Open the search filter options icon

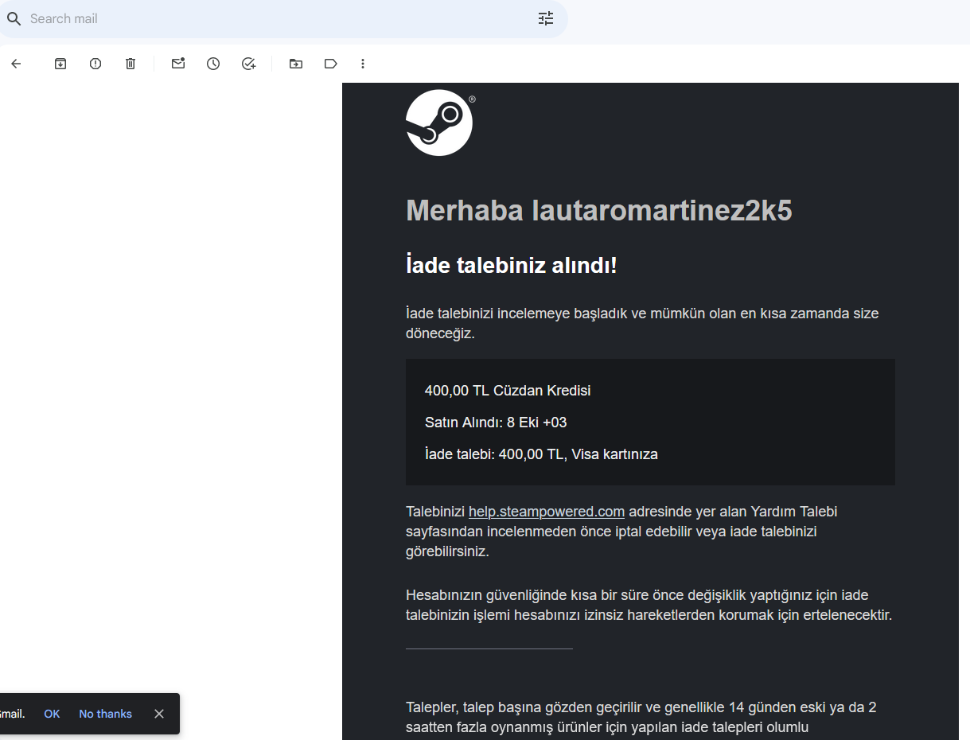pos(546,19)
